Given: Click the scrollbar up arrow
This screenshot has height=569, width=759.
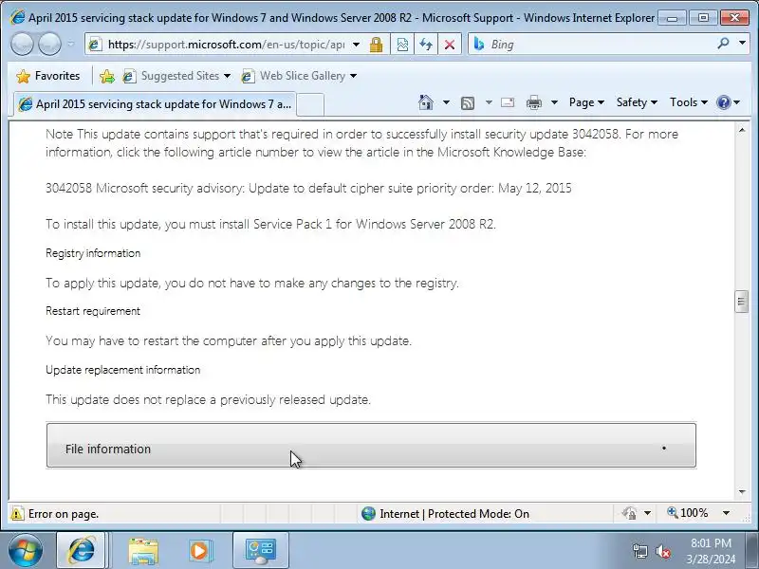Looking at the screenshot, I should point(741,130).
